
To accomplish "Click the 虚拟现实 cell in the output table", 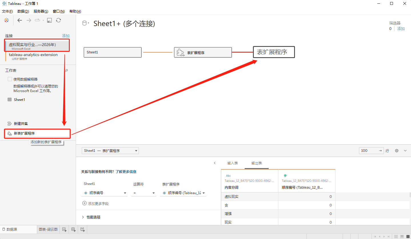I will tap(250, 197).
